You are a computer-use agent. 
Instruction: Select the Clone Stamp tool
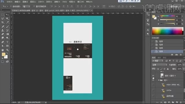3,30
